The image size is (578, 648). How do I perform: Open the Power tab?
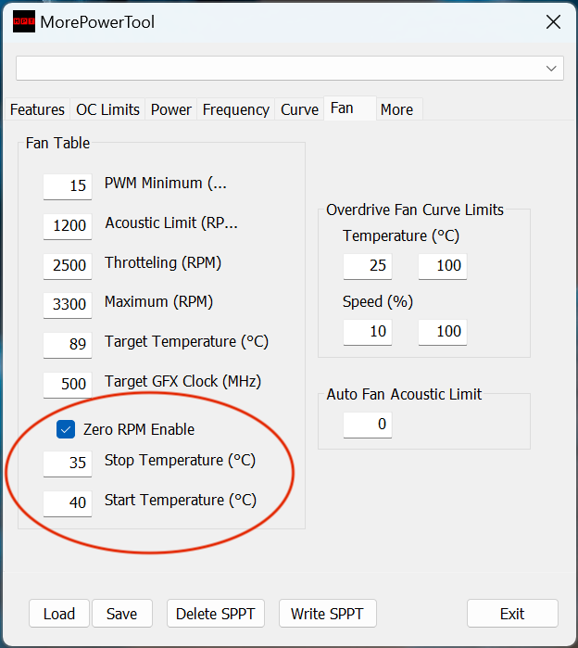click(171, 109)
